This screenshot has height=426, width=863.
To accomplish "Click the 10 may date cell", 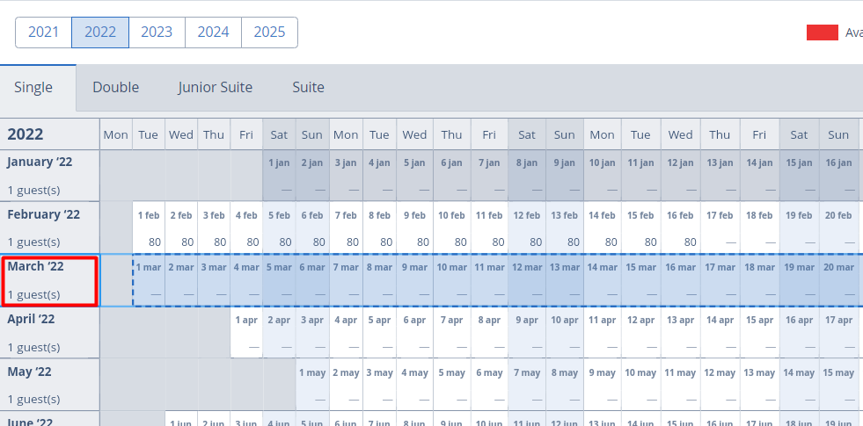I will point(640,385).
